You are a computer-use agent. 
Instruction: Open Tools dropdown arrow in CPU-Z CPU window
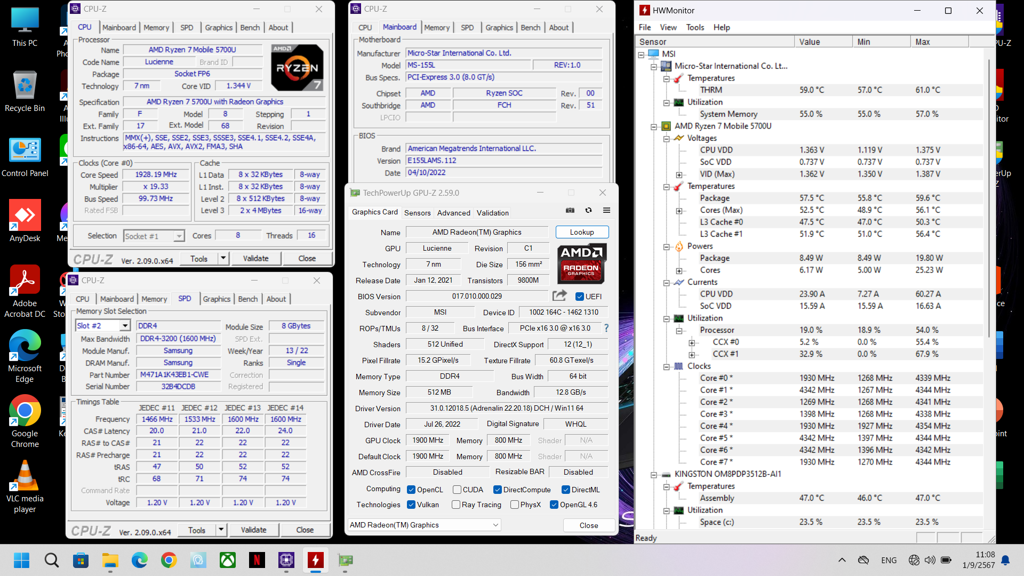(223, 258)
